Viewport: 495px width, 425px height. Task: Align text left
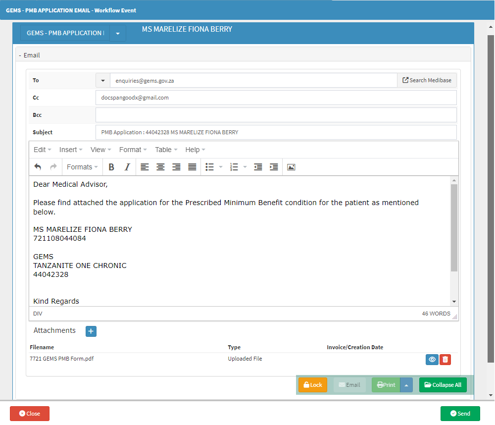(145, 167)
